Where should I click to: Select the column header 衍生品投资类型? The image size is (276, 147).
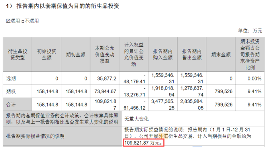coord(18,54)
